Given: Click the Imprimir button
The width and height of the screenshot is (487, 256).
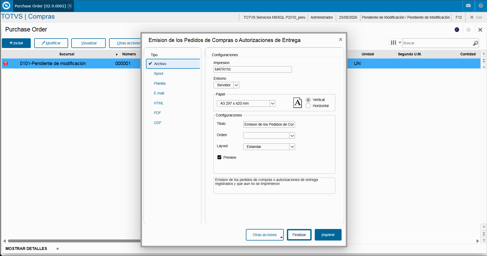Looking at the screenshot, I should click(x=328, y=235).
